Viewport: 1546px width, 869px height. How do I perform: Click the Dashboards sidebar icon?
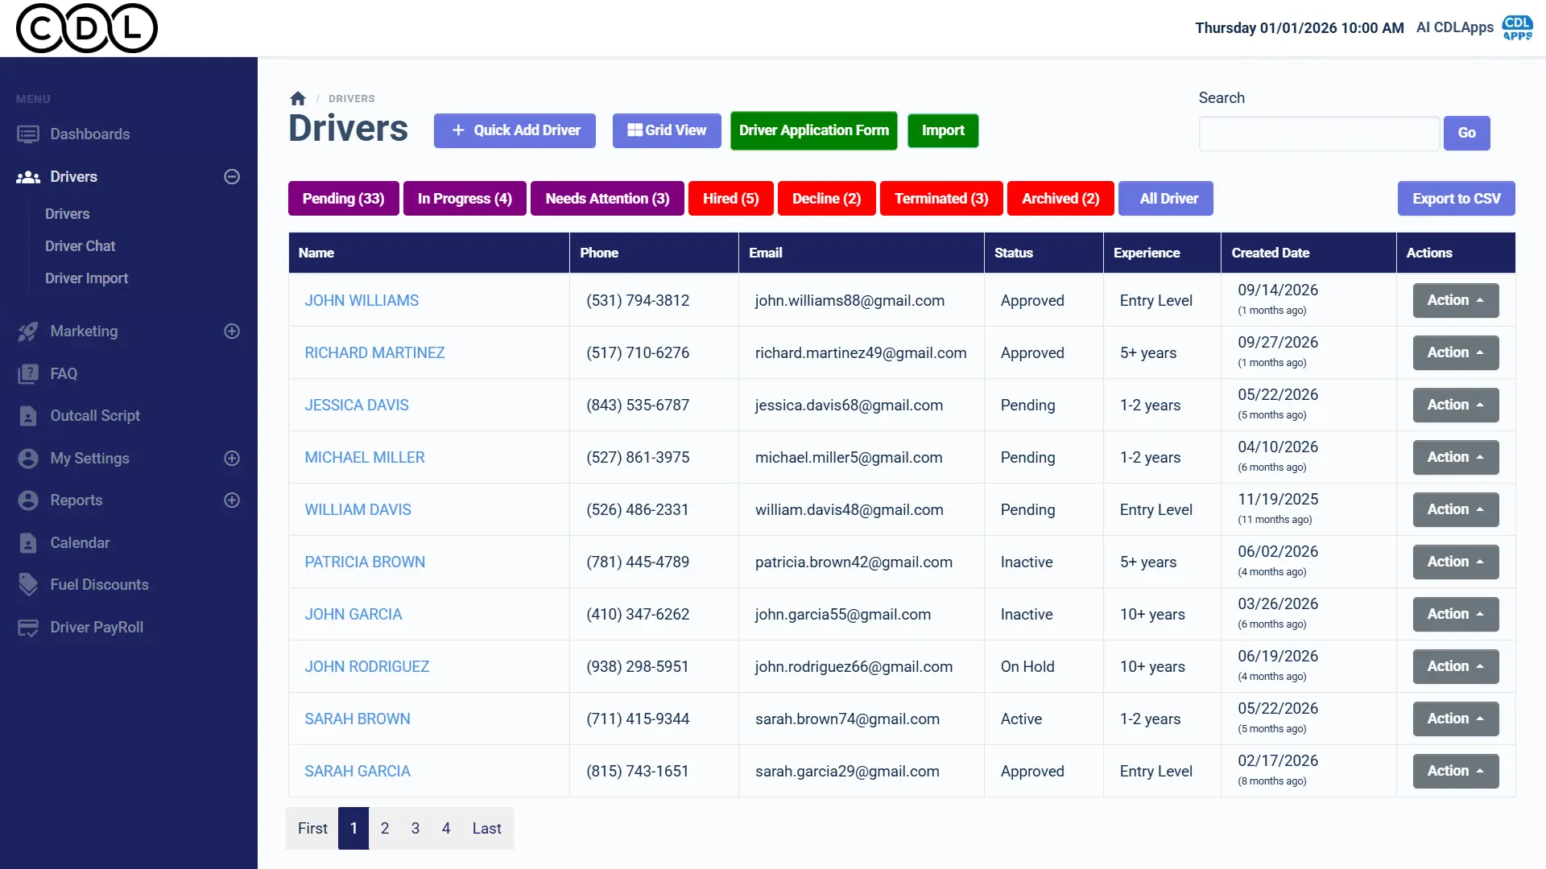pyautogui.click(x=28, y=134)
